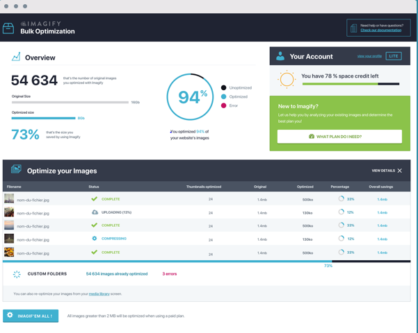Click the fifth row 33% pie icon
Screen dimensions: 418x333
coord(341,252)
